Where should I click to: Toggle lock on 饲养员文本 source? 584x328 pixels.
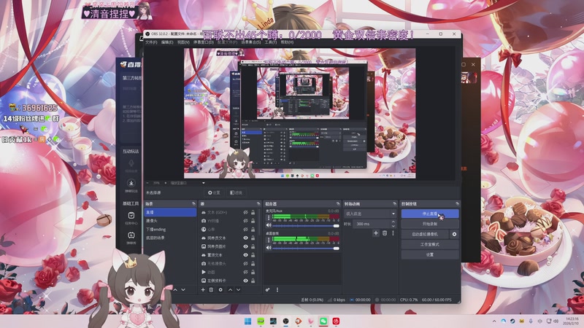253,238
